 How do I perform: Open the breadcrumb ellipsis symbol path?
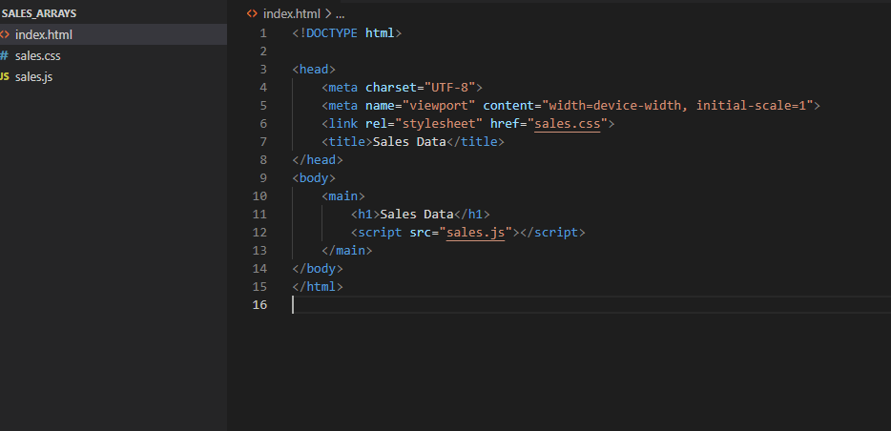(x=340, y=13)
